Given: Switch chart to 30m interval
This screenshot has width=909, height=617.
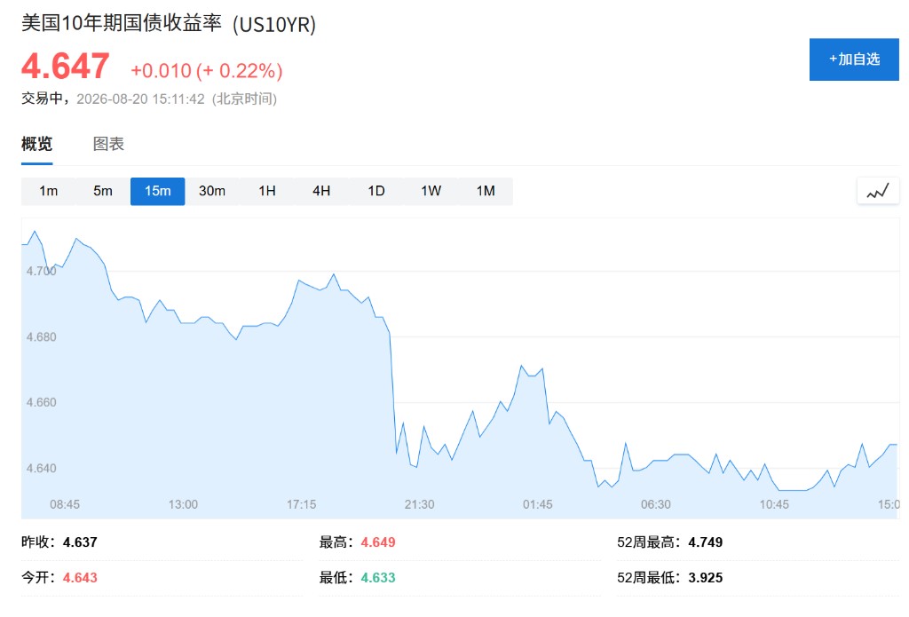Looking at the screenshot, I should click(x=212, y=192).
